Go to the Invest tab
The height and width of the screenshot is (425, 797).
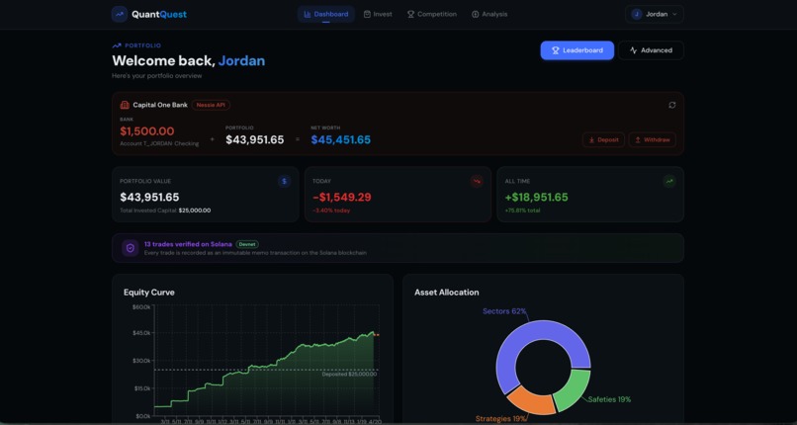coord(378,14)
